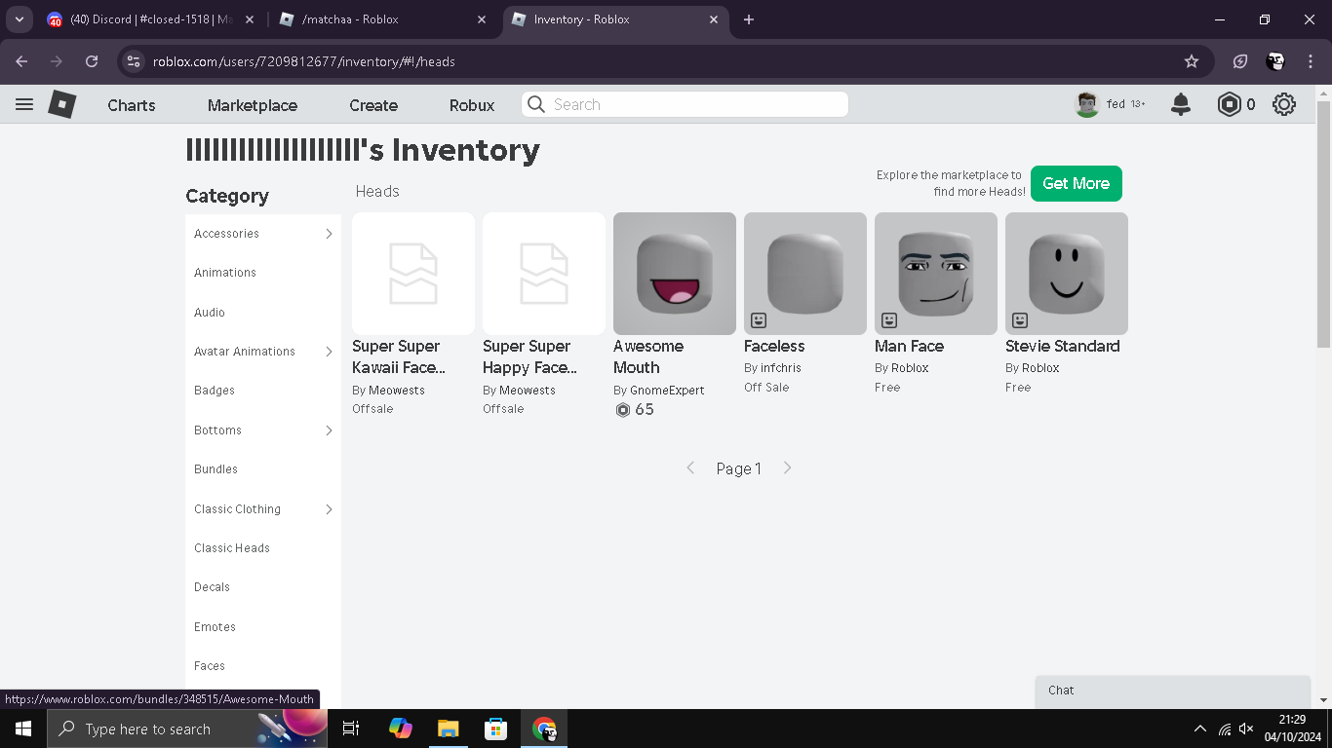Reload the page
This screenshot has width=1332, height=748.
click(x=92, y=61)
